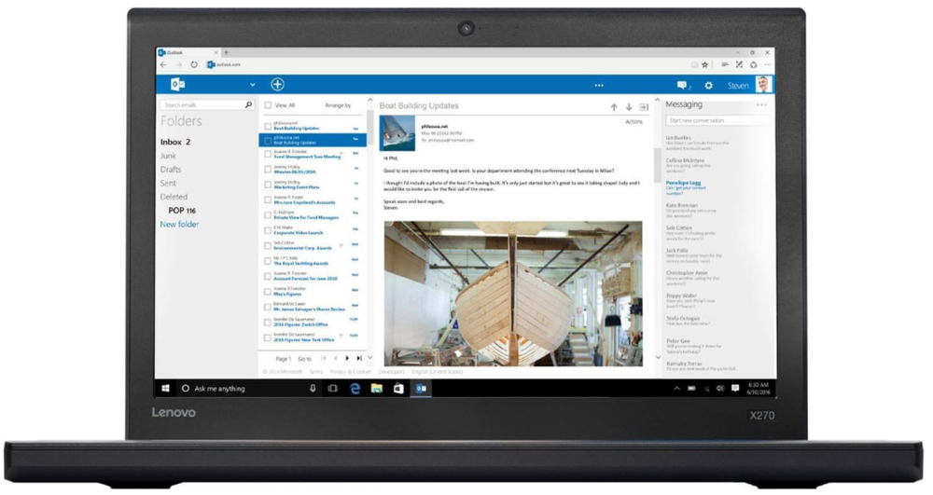Go to the previous message with the up arrow
This screenshot has height=495, width=933.
[614, 107]
